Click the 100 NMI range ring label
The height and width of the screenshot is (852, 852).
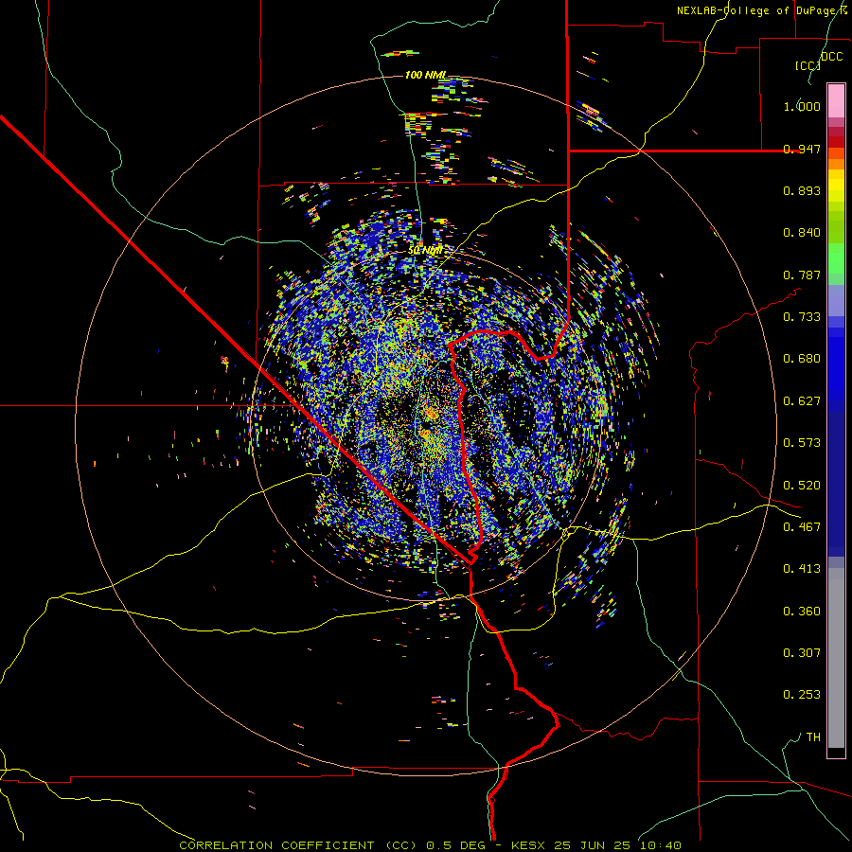[426, 75]
